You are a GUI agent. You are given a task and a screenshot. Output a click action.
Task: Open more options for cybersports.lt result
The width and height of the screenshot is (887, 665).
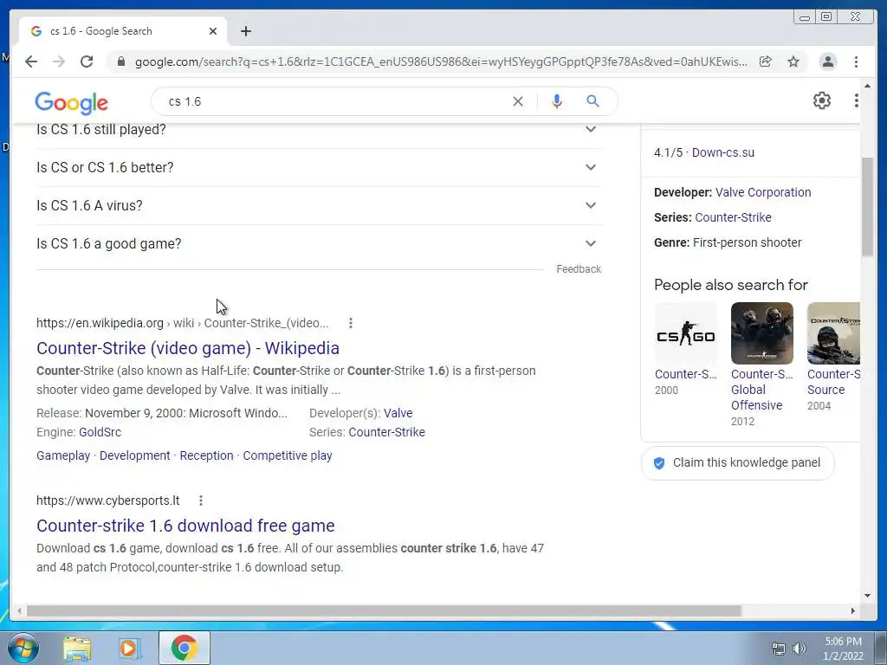tap(201, 500)
